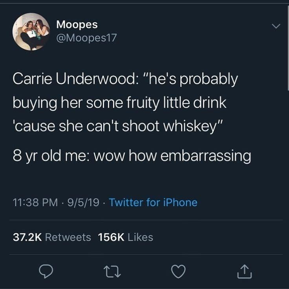Like the tweet with the heart icon
The height and width of the screenshot is (289, 289).
point(178,271)
